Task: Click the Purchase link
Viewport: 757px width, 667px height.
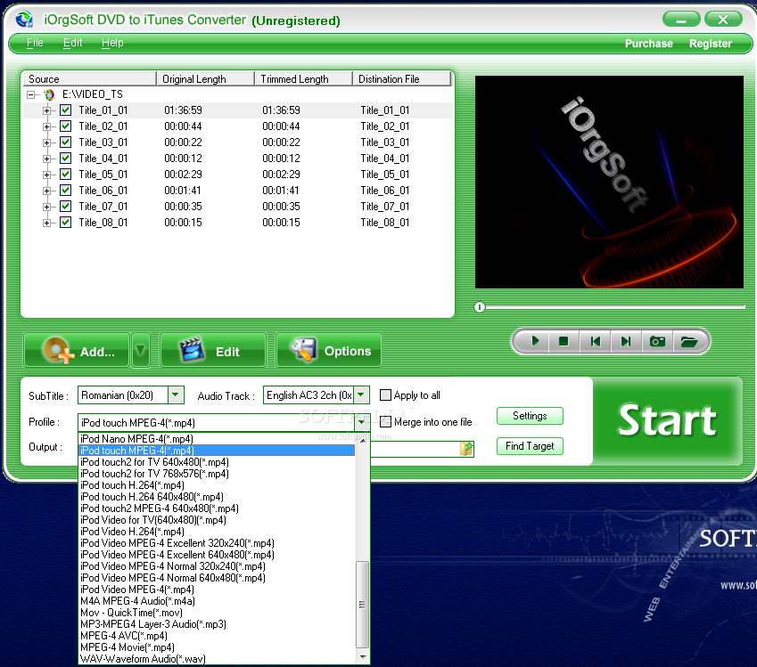Action: tap(648, 44)
